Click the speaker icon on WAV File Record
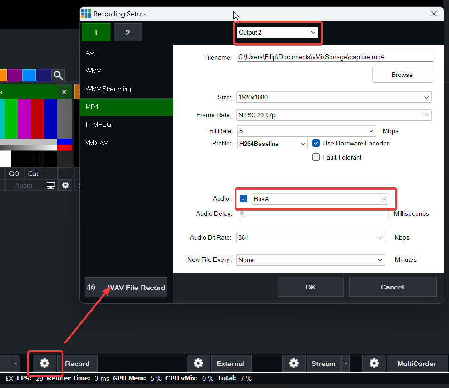 [91, 287]
